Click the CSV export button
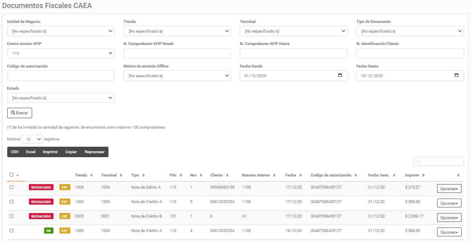472x242 pixels. point(15,152)
